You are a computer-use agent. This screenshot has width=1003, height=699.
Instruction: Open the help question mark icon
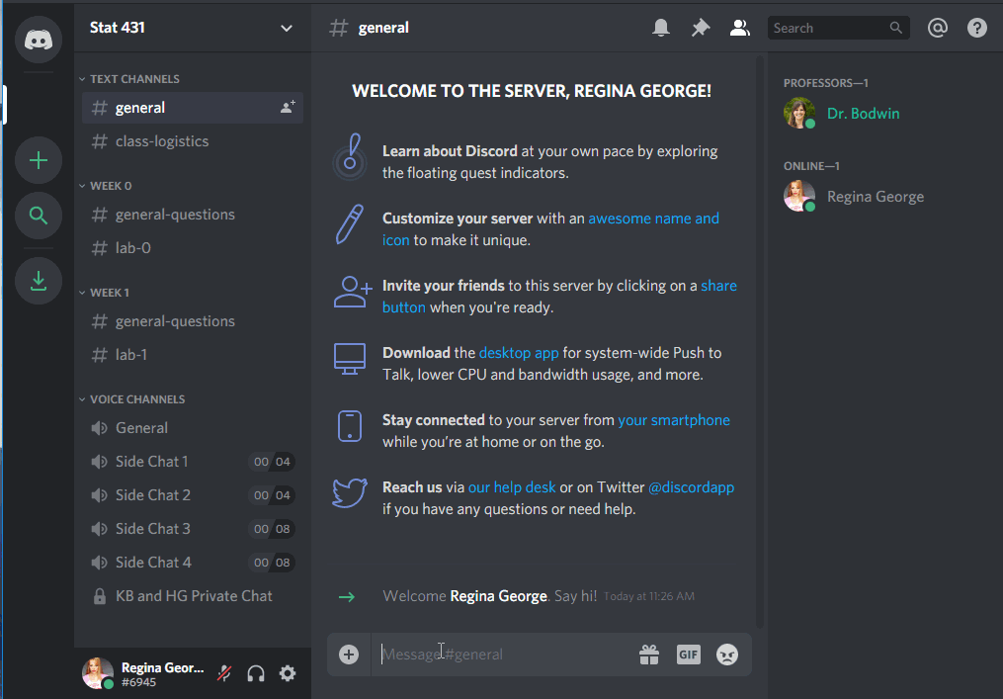(x=976, y=29)
